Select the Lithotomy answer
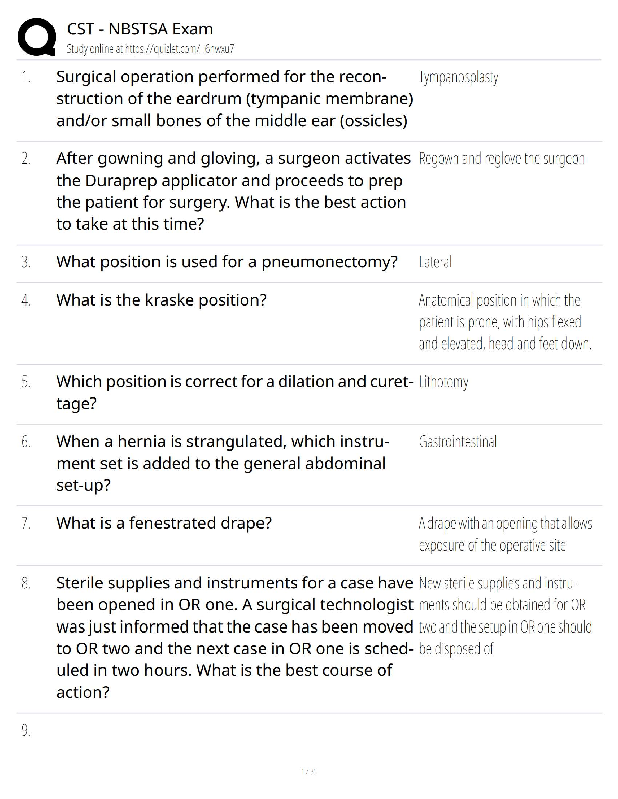 click(x=443, y=382)
